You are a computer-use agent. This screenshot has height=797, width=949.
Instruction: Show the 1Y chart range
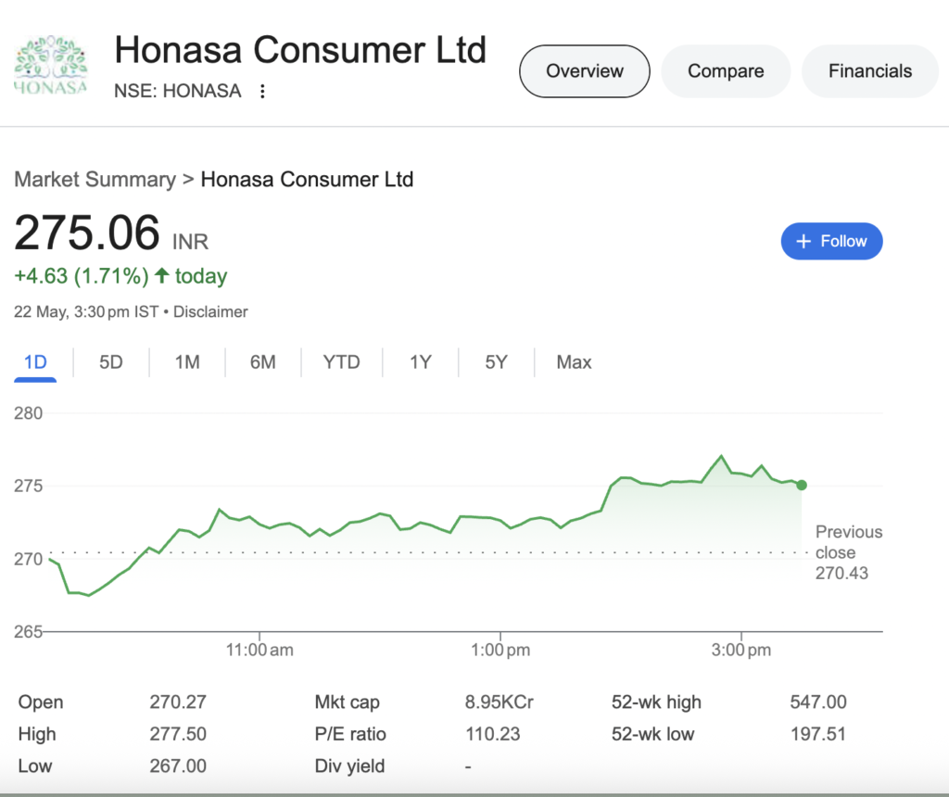click(x=421, y=362)
